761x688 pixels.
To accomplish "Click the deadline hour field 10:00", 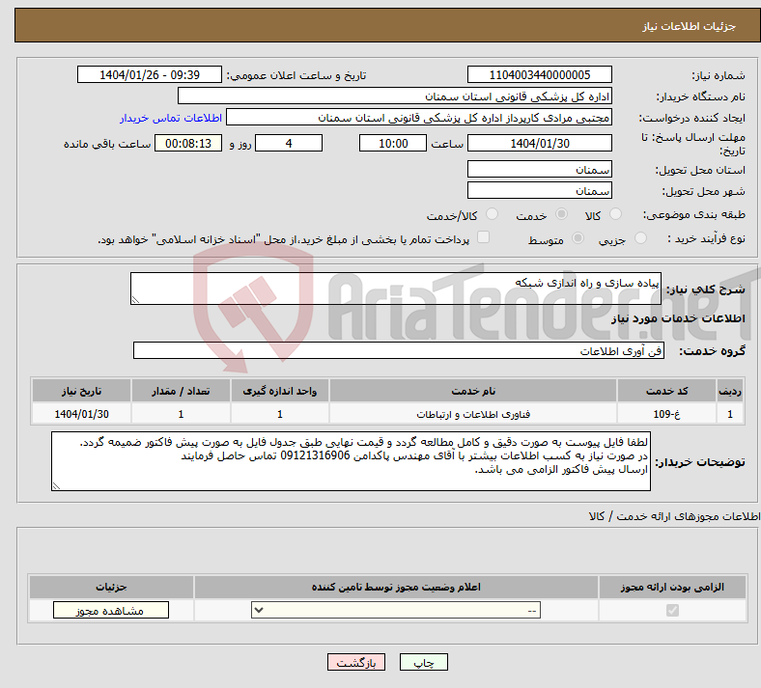I will point(393,143).
